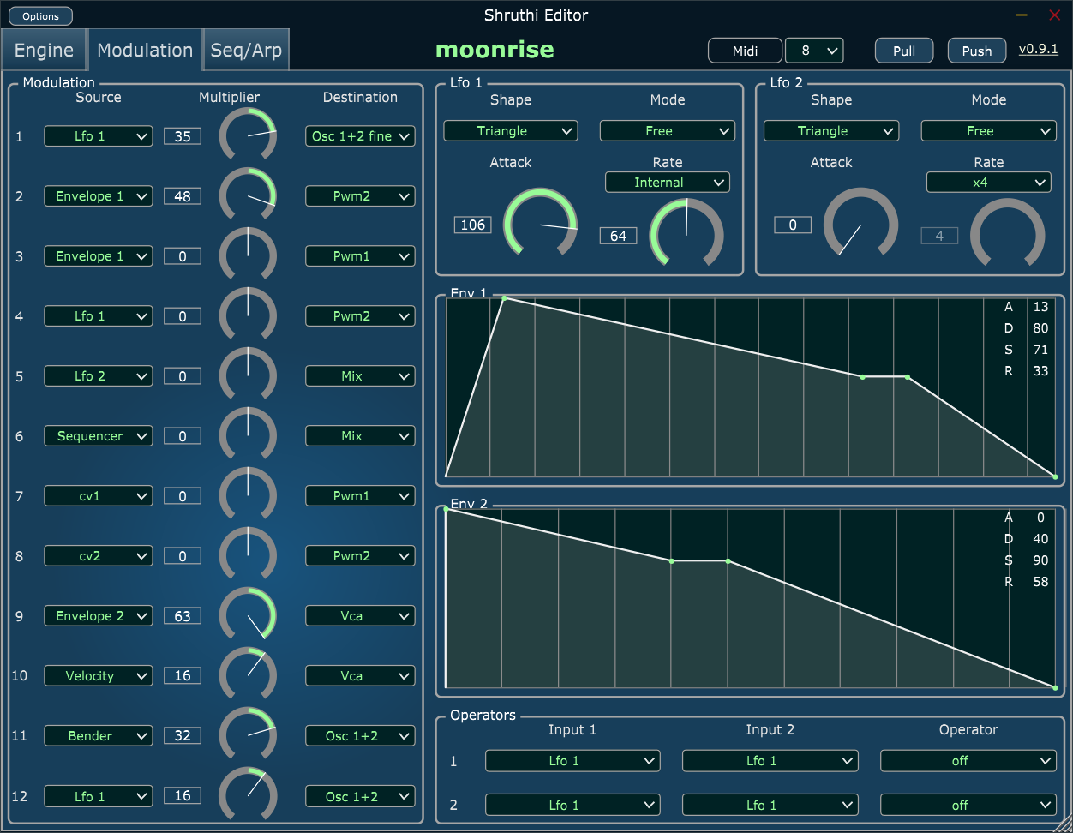
Task: Click Env 1 sustain start point
Action: [862, 376]
